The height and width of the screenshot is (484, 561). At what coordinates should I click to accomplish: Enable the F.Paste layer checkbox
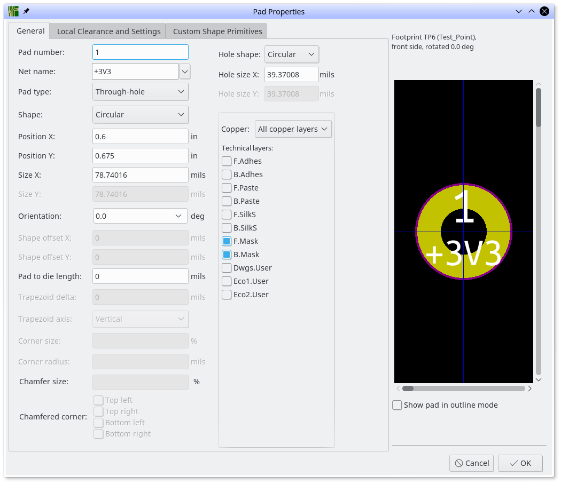pos(227,188)
